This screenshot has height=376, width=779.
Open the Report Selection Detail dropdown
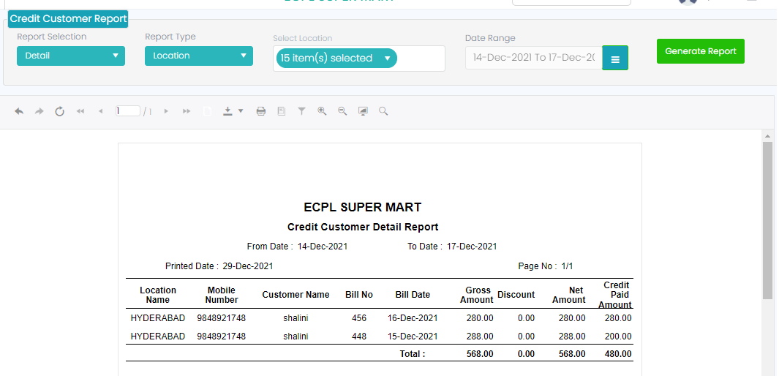click(71, 56)
